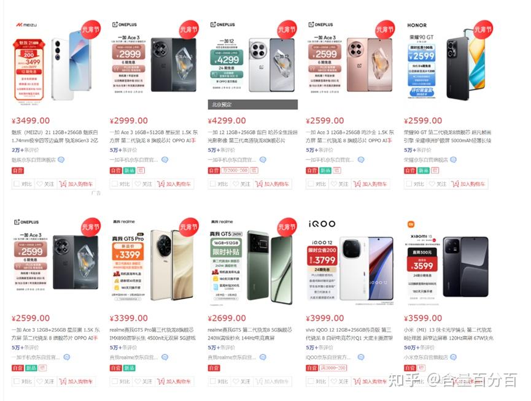This screenshot has height=401, width=531.
Task: Open reviews count link under Xiaomi 13
Action: [419, 348]
